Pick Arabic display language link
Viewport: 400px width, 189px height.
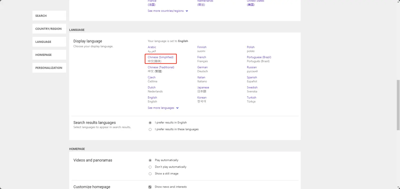coord(152,47)
